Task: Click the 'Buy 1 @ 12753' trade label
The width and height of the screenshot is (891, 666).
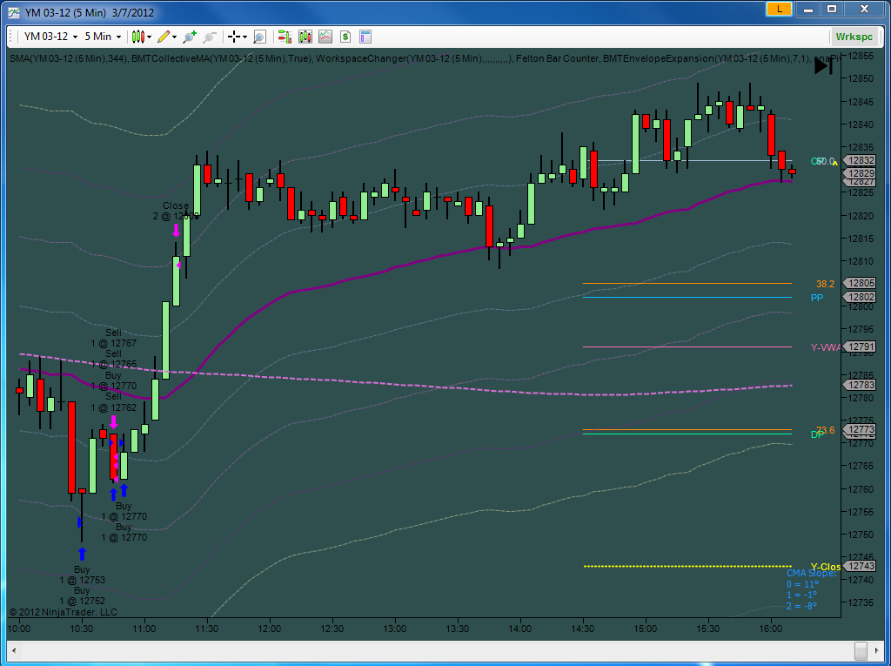Action: [82, 575]
